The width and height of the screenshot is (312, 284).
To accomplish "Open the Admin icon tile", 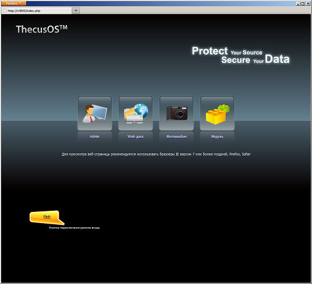I will pos(95,113).
